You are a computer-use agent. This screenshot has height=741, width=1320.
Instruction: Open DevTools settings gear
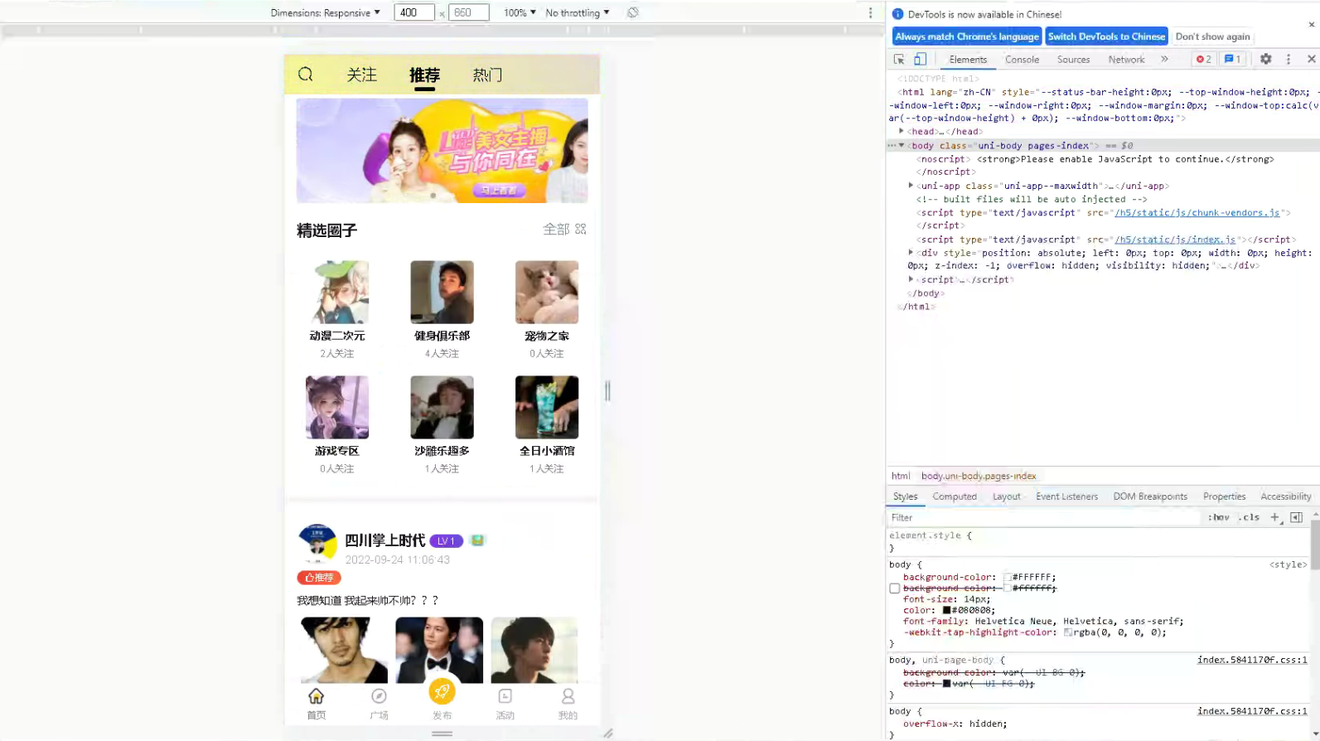1265,59
